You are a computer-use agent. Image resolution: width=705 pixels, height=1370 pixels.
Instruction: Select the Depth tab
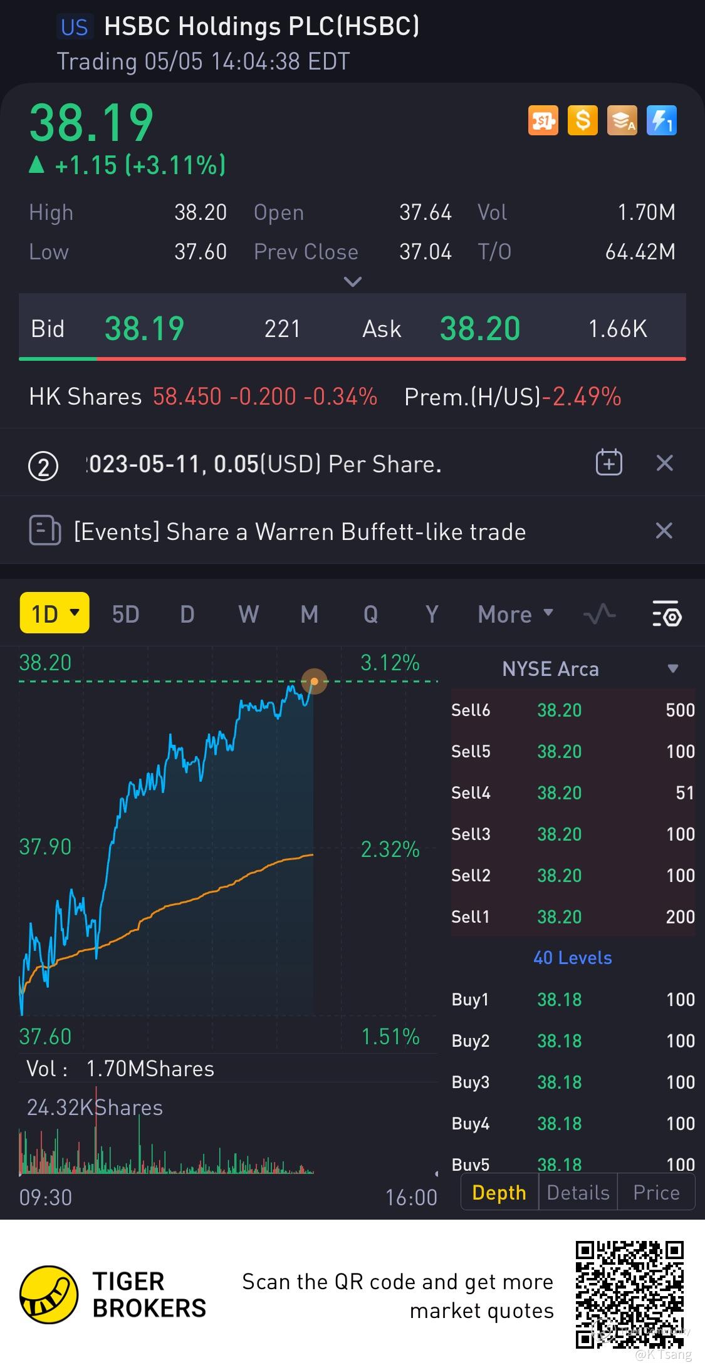click(x=499, y=1192)
